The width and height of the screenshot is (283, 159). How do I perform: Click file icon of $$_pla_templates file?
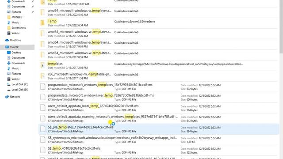(43, 129)
